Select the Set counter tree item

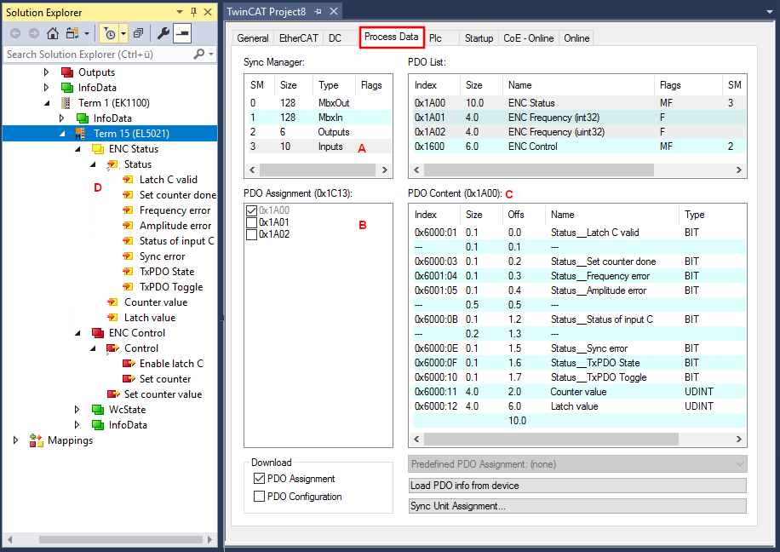pyautogui.click(x=165, y=379)
